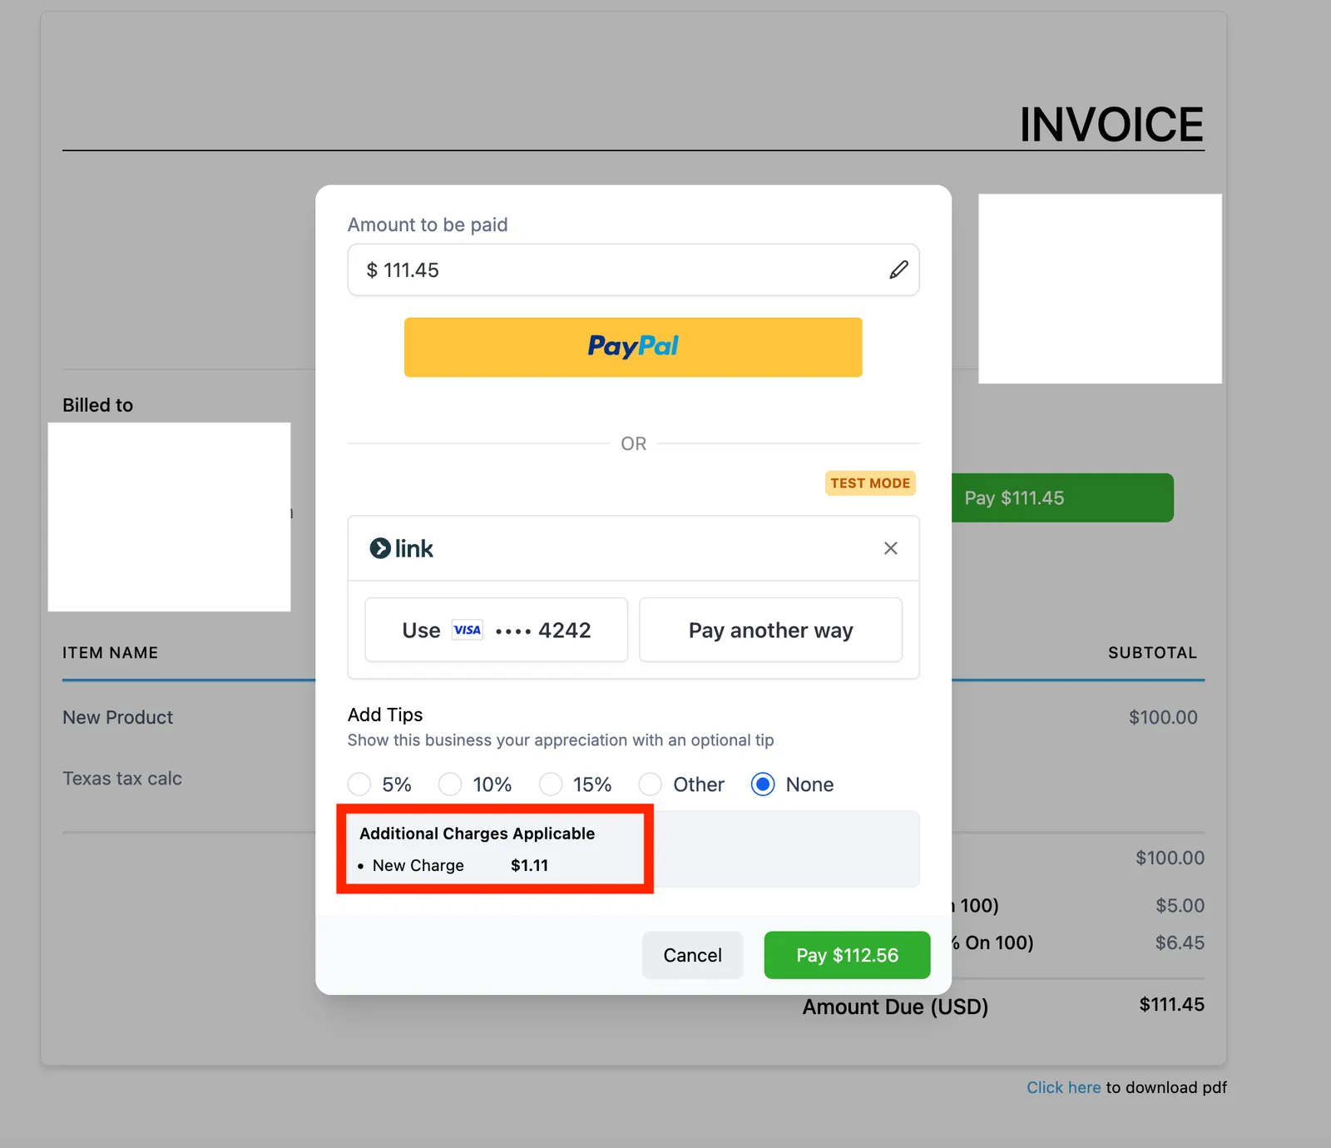Screen dimensions: 1331x1148
Task: Click the Additional Charges Applicable heading
Action: 477,834
